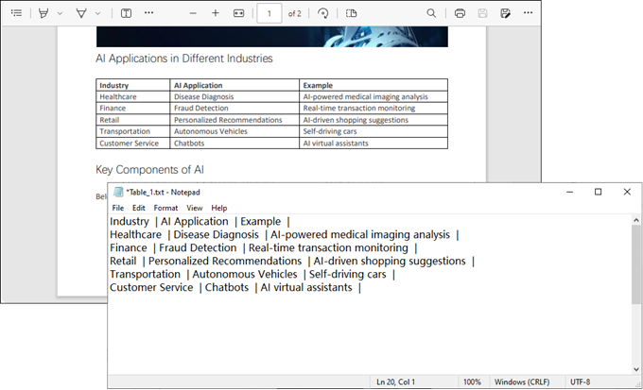Viewport: 643px width, 390px height.
Task: Close the Notepad window
Action: (627, 192)
